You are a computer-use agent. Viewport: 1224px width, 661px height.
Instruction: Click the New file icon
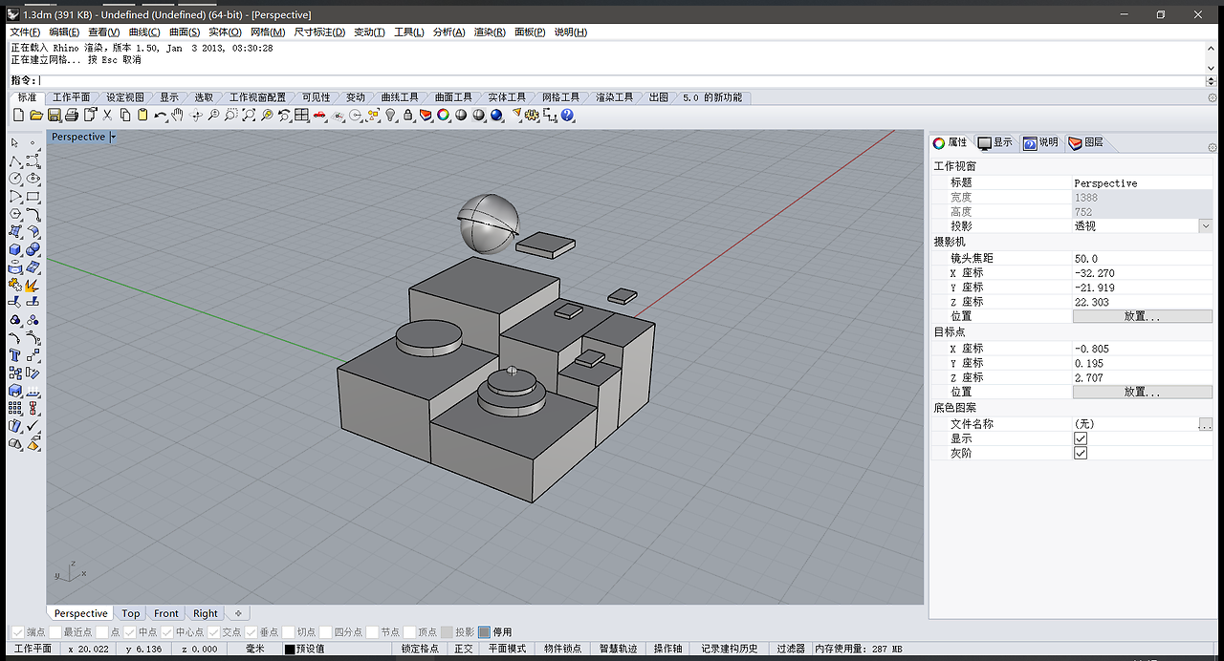click(18, 115)
